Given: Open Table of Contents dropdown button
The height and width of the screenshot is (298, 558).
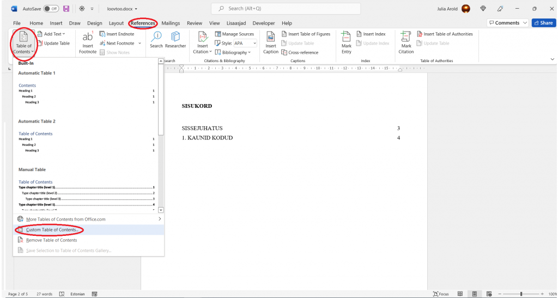Looking at the screenshot, I should click(x=24, y=43).
